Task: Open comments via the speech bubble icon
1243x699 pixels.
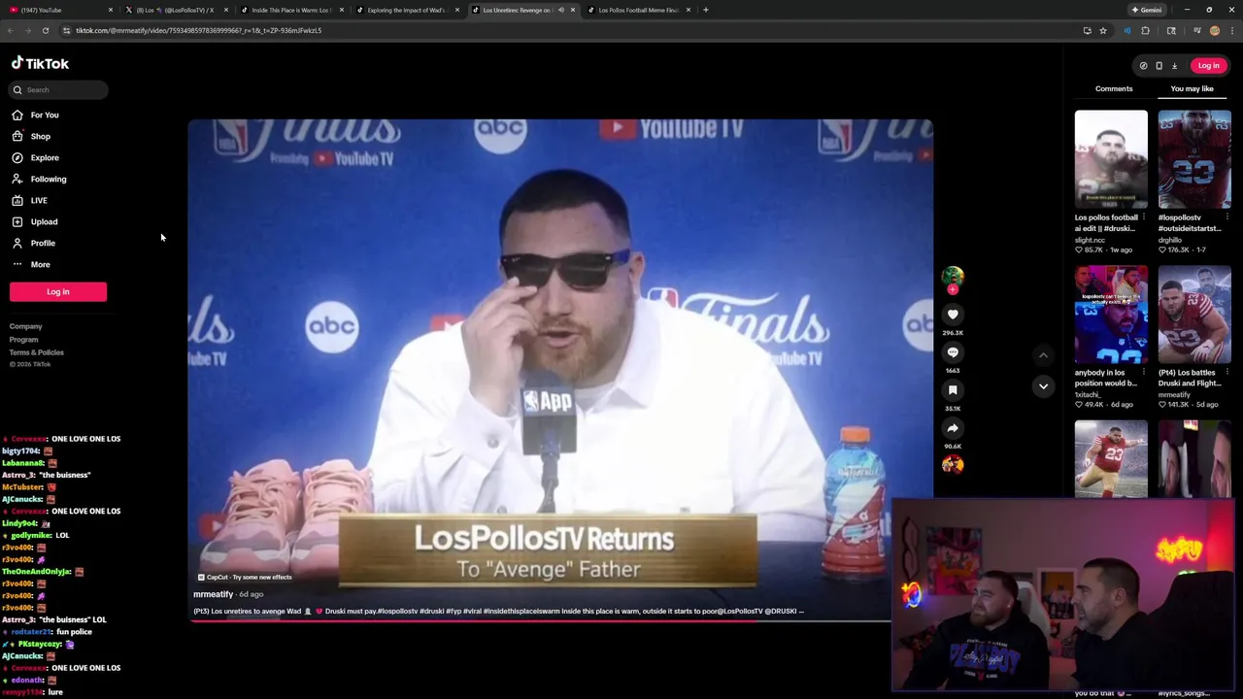Action: (x=953, y=352)
